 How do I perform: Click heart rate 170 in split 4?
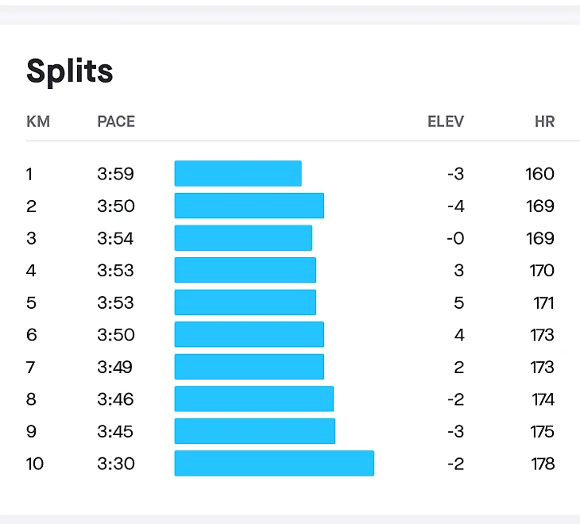tap(542, 271)
